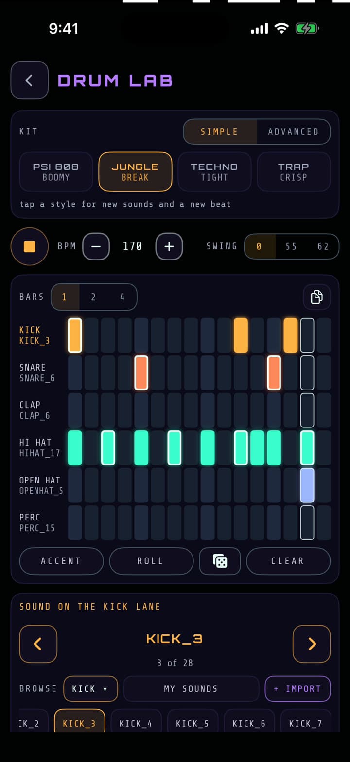Select next kick sound with right arrow
This screenshot has height=762, width=350.
[312, 644]
